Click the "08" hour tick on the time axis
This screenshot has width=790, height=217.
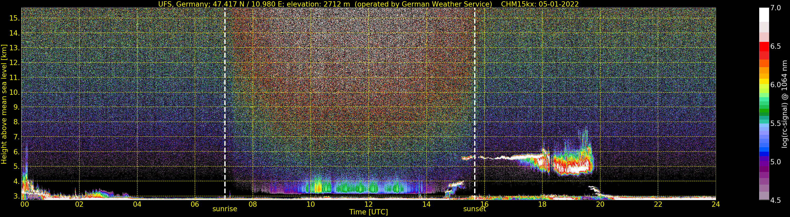(x=253, y=204)
